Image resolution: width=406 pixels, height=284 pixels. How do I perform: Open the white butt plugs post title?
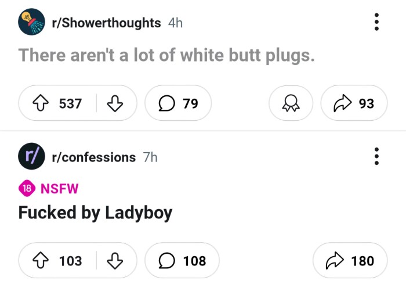pyautogui.click(x=166, y=55)
